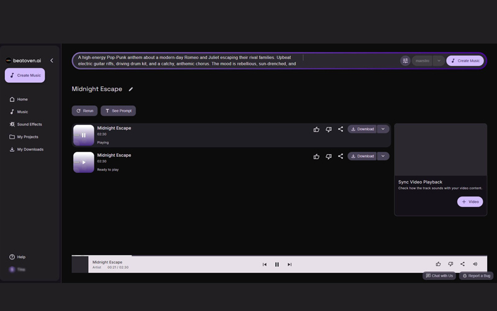Play the second Midnight Escape track
497x311 pixels.
[x=84, y=162]
